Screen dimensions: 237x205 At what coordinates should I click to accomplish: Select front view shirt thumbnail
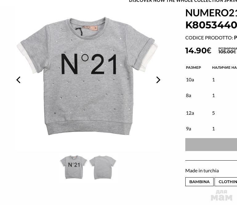(74, 167)
